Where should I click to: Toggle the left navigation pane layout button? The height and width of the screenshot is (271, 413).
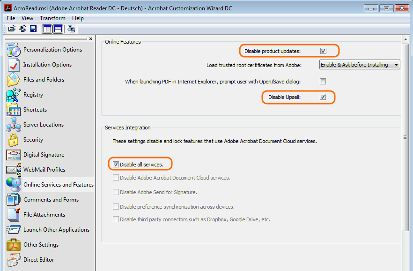tap(47, 29)
